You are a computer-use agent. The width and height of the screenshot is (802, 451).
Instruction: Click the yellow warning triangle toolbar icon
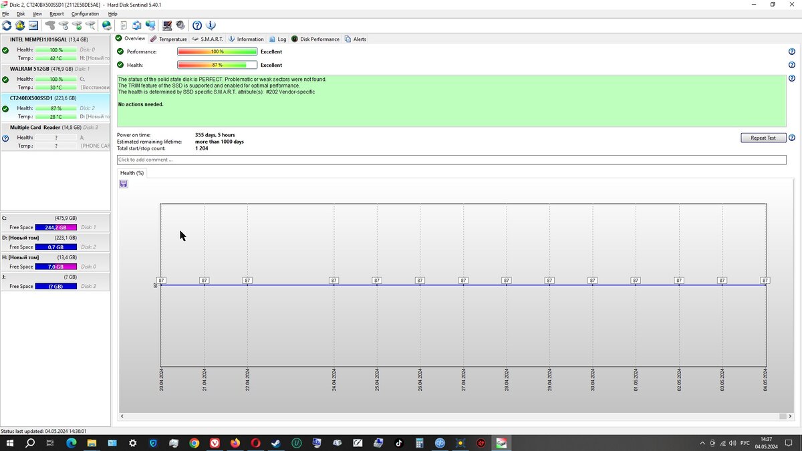tap(20, 25)
